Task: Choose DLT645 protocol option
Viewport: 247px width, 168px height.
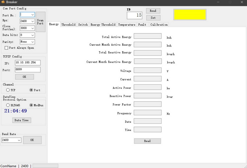Action: point(8,105)
